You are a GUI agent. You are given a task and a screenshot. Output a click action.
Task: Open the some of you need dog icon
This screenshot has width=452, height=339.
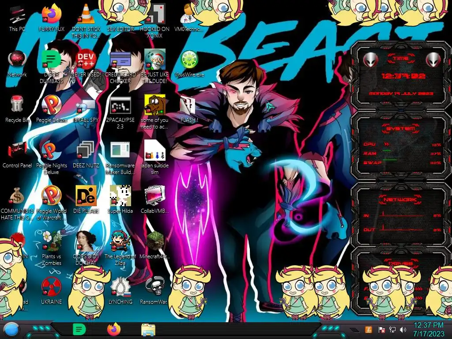click(155, 105)
